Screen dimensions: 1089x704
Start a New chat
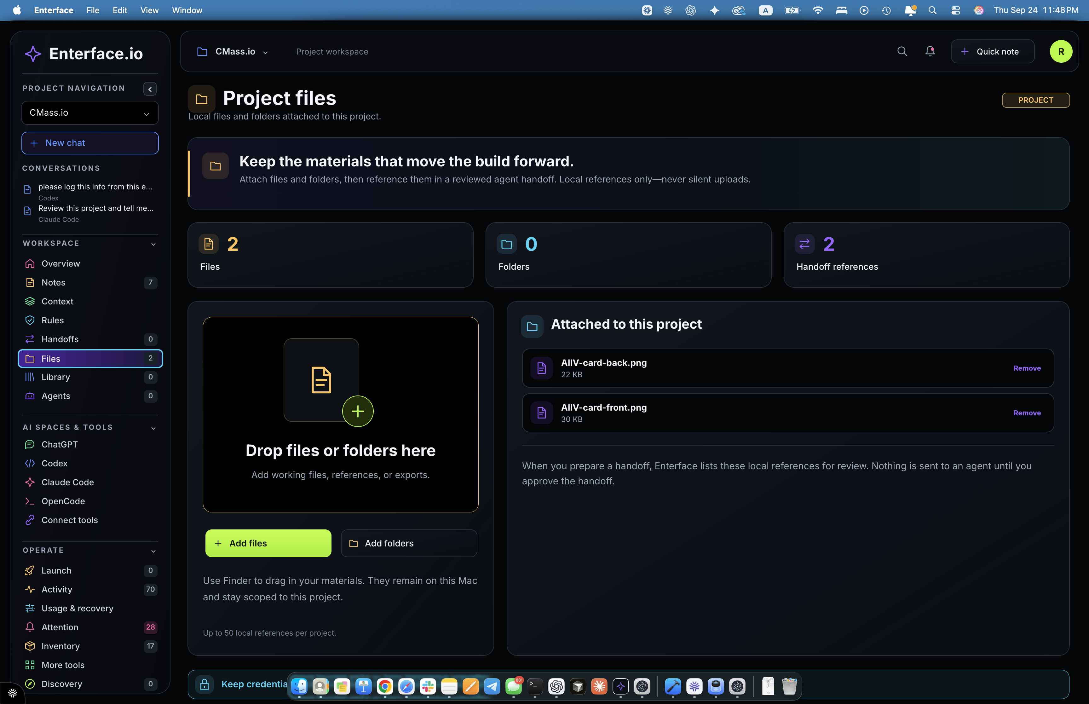(90, 143)
